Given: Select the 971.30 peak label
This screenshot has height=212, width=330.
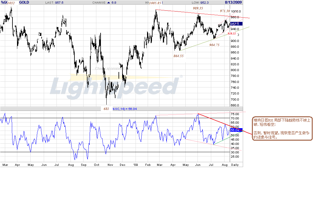Looking at the screenshot, I should [225, 11].
